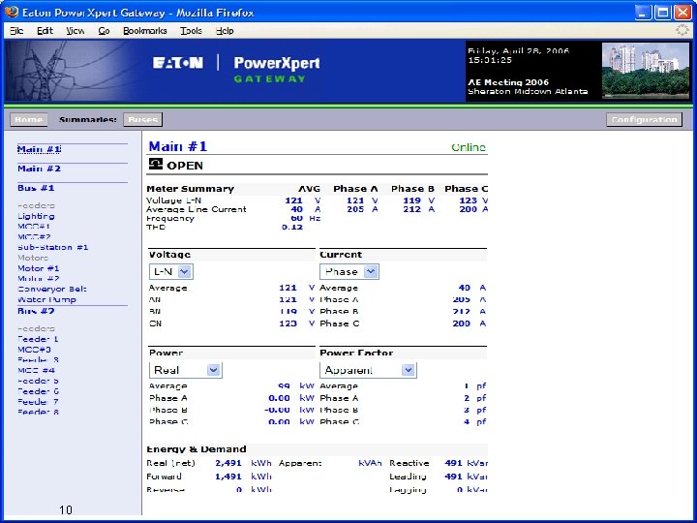Open the View menu
Screen dimensions: 697x523
[x=76, y=31]
